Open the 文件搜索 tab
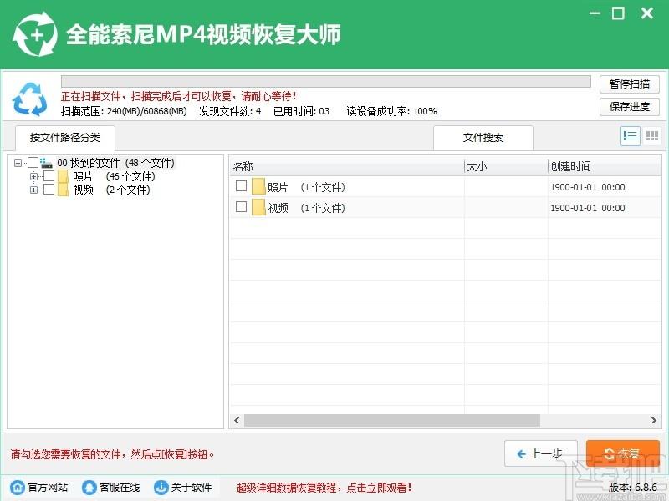 [x=483, y=138]
